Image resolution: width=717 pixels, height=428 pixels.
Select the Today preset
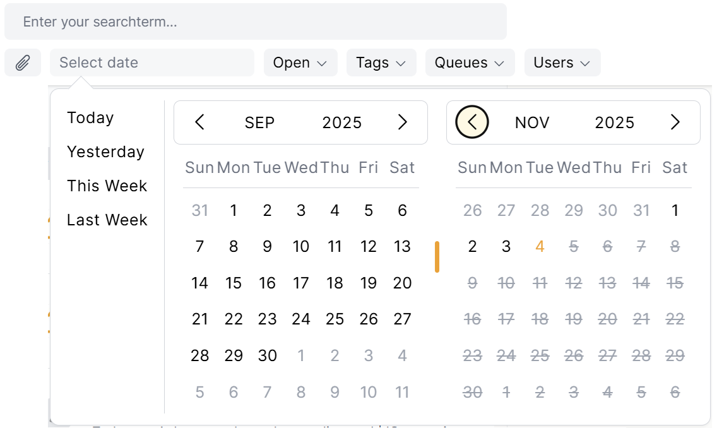point(90,118)
